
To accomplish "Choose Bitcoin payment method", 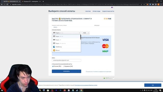I will click(x=66, y=50).
